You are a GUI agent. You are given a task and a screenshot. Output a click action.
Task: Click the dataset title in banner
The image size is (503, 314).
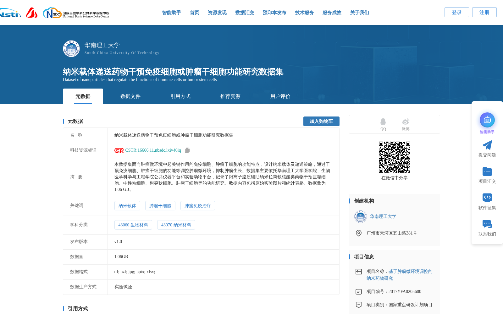tap(173, 72)
